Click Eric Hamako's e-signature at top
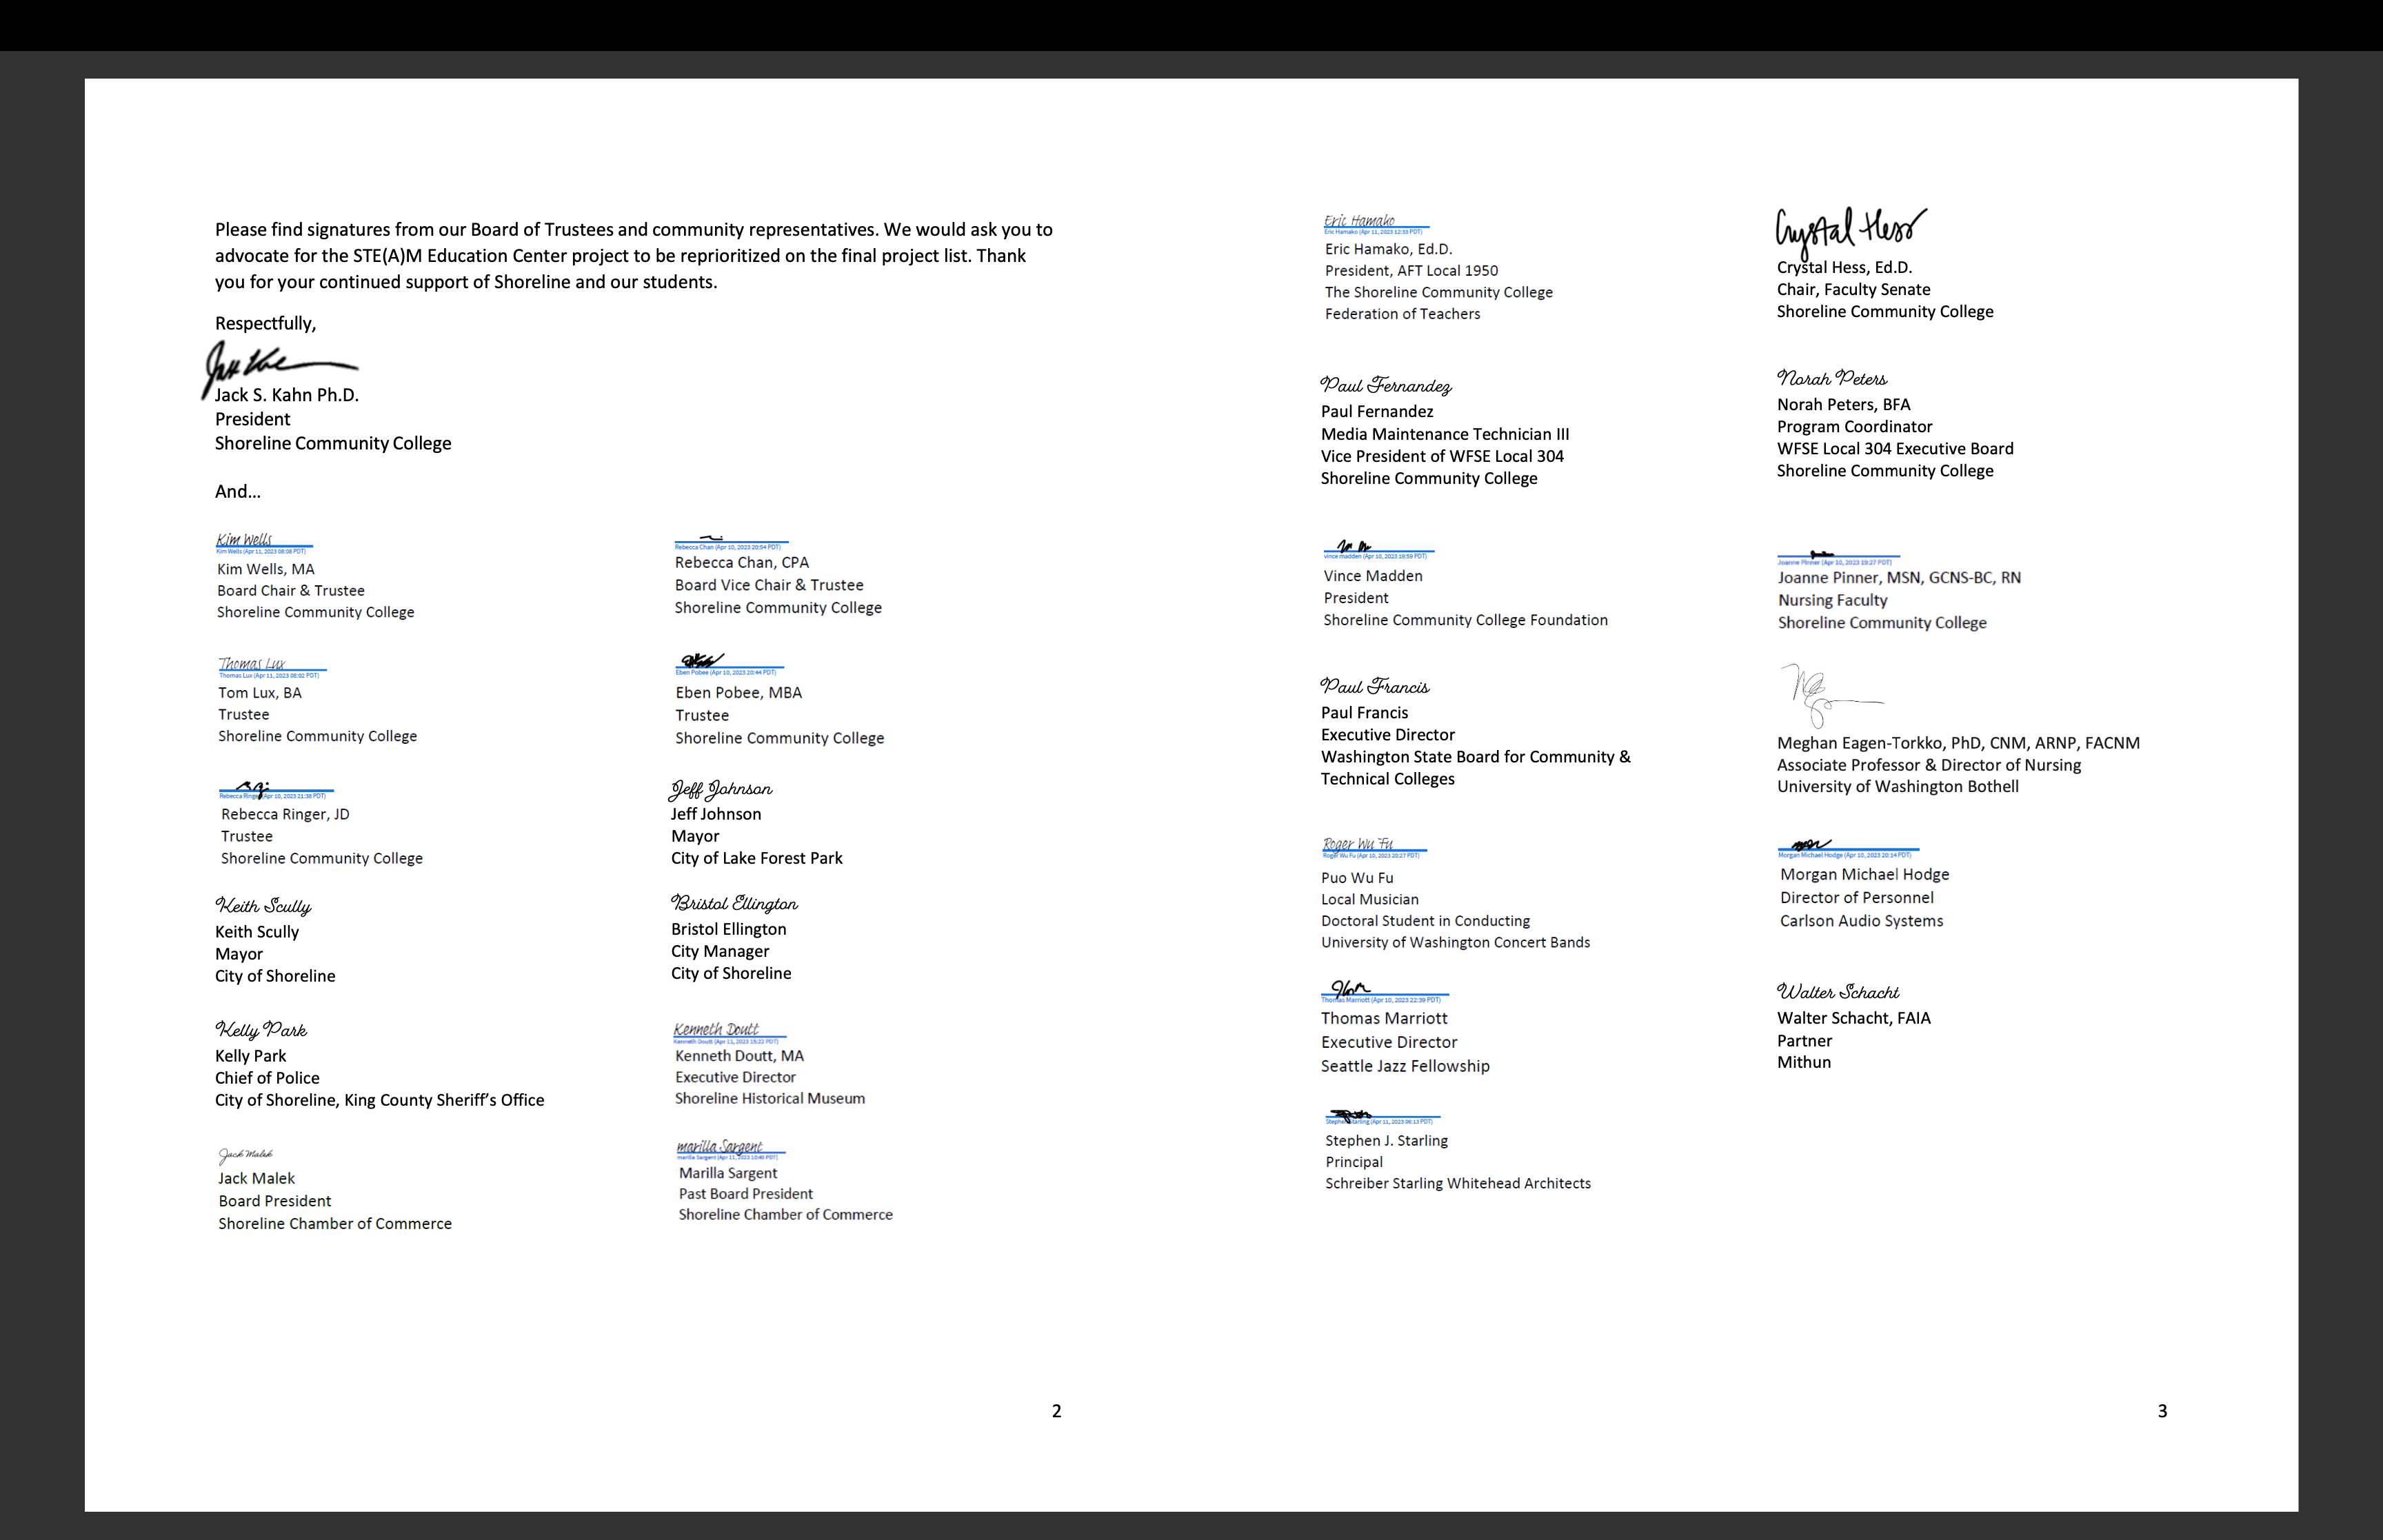Screen dimensions: 2383x1540 pyautogui.click(x=1359, y=221)
